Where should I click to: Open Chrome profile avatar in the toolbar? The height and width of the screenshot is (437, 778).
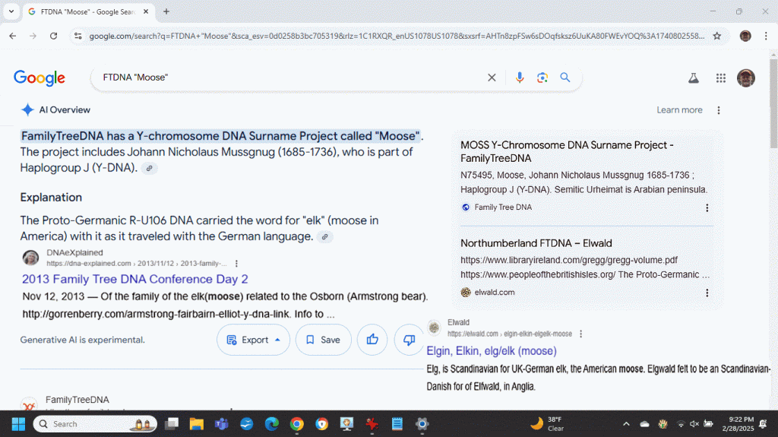745,36
